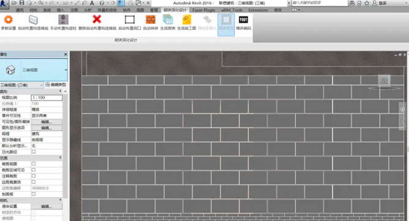Click 生成施工图 yellow icon

(x=187, y=20)
